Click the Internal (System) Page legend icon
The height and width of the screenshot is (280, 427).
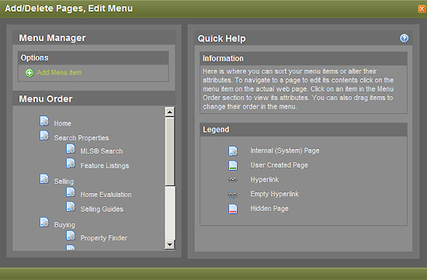pos(233,151)
